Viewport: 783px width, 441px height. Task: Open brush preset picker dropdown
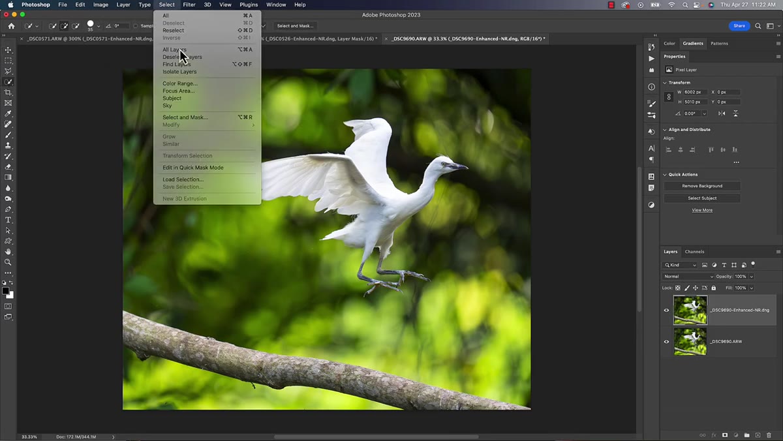click(x=99, y=26)
